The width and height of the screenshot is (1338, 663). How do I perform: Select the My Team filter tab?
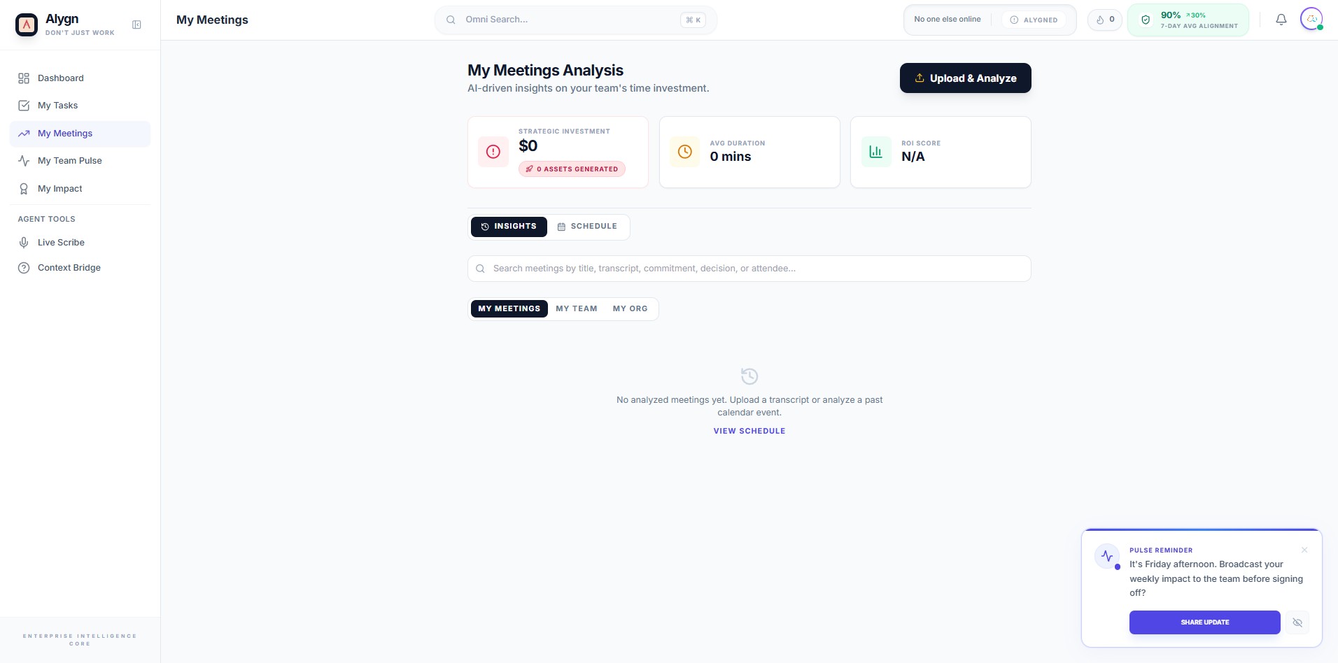point(577,308)
